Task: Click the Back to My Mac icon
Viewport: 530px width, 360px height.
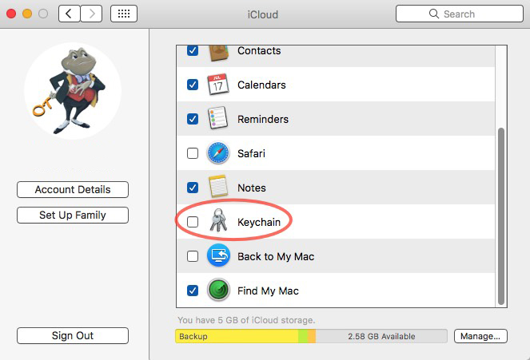Action: click(218, 255)
